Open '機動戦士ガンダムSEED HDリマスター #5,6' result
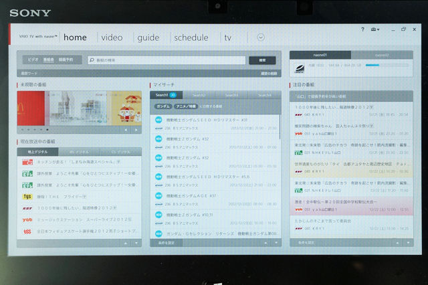This screenshot has width=428, height=285. [x=215, y=181]
